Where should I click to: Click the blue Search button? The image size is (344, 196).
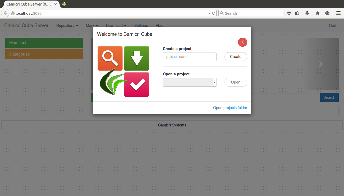click(329, 97)
